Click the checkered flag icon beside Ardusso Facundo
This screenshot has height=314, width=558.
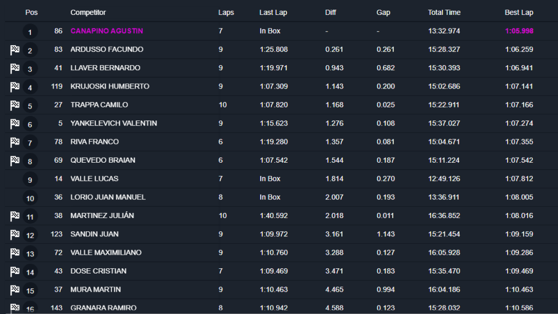click(15, 50)
